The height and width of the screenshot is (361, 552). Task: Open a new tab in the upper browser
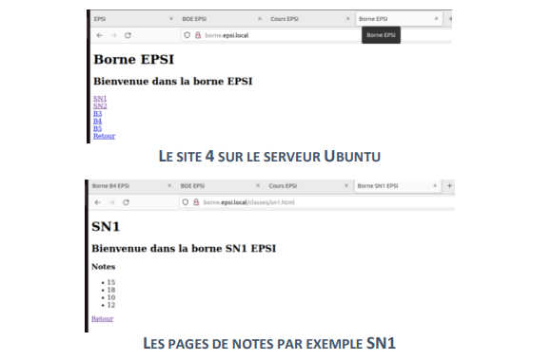click(x=450, y=19)
